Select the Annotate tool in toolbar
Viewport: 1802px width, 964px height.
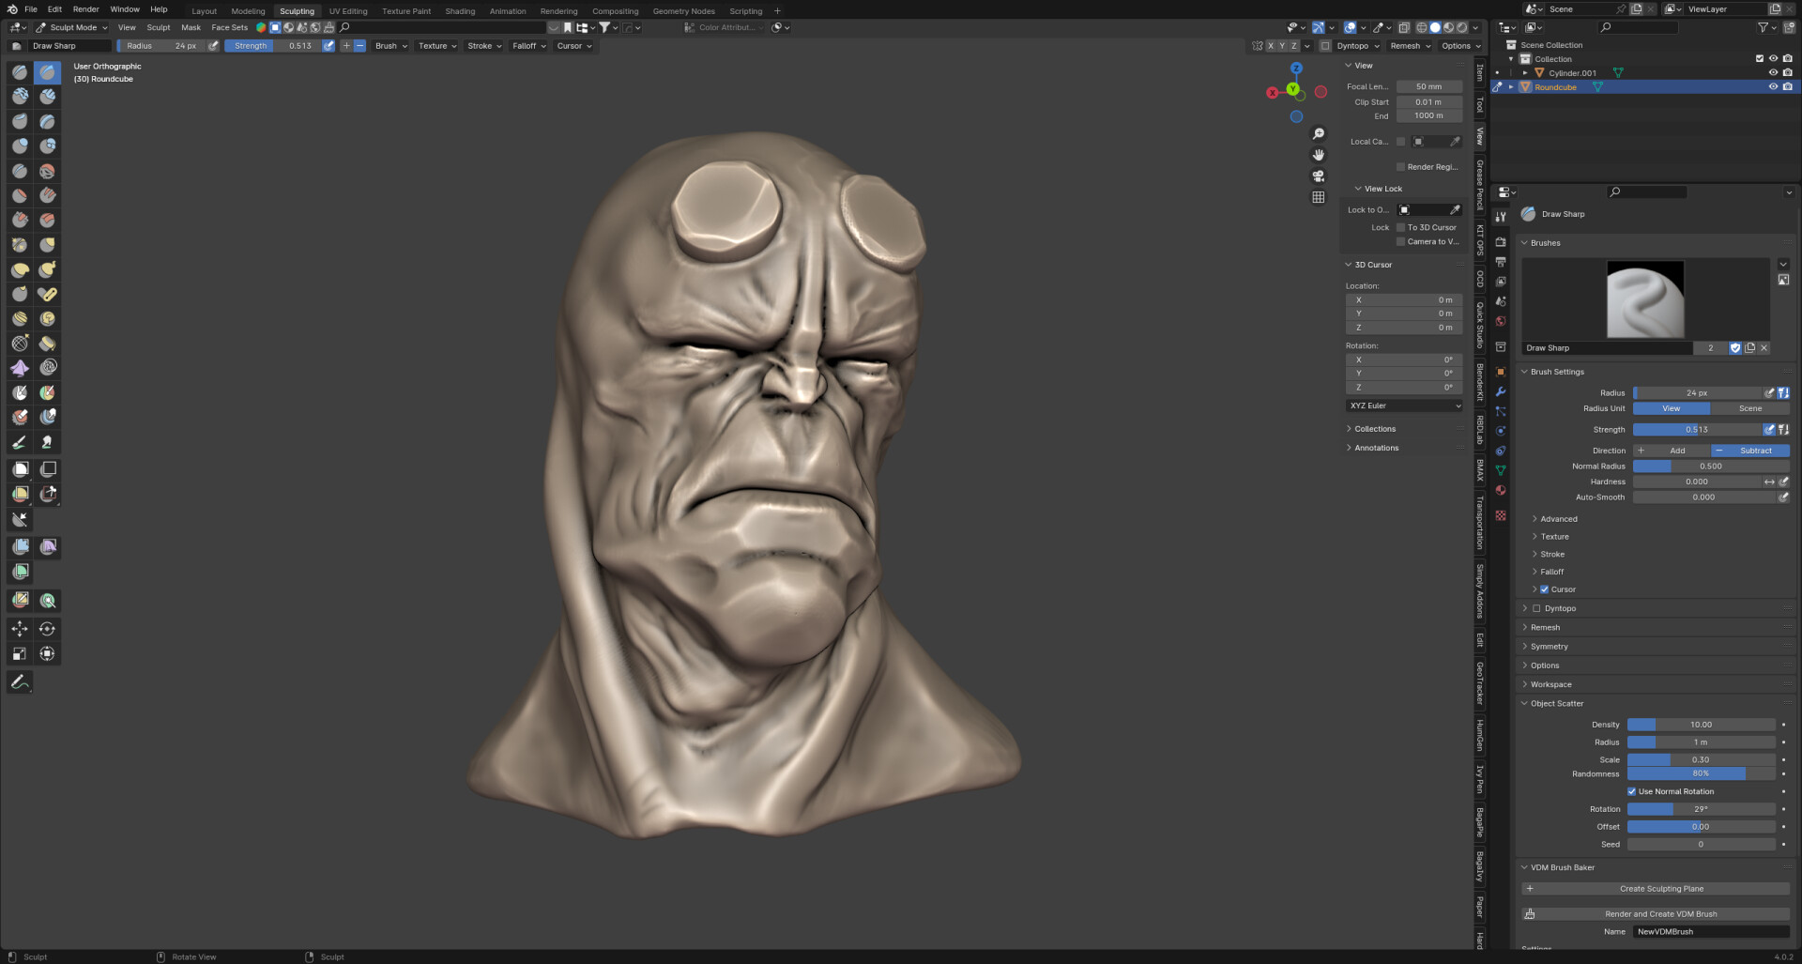(x=20, y=682)
